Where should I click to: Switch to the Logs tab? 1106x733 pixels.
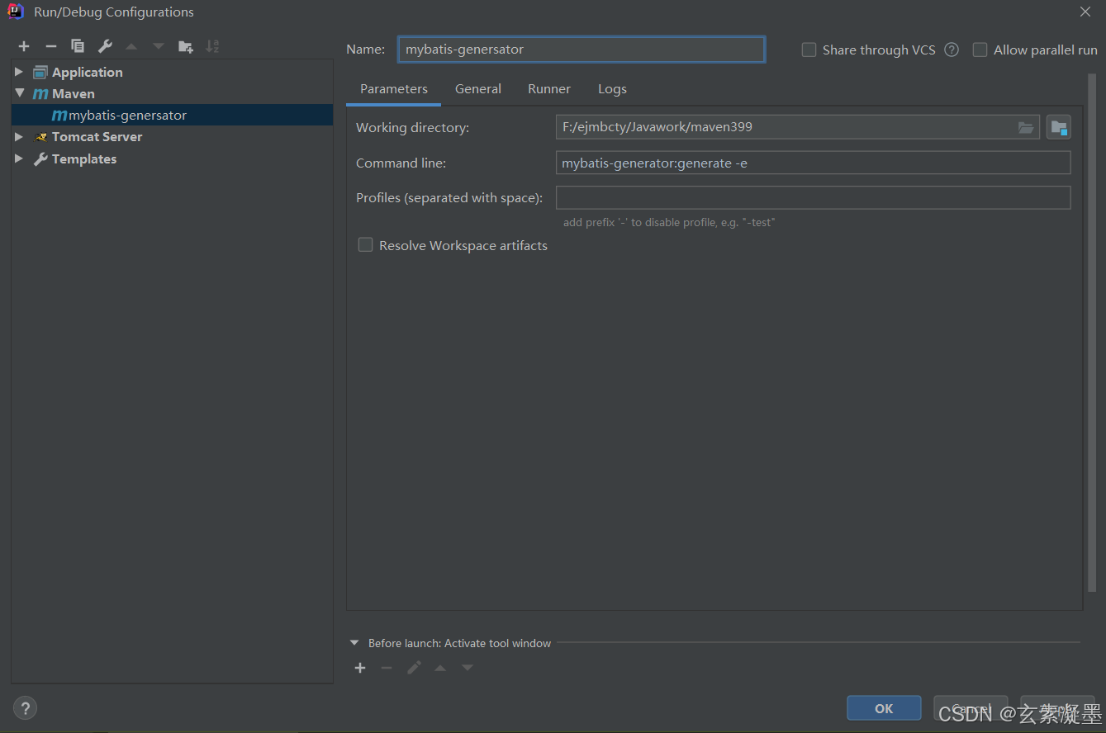click(x=612, y=89)
